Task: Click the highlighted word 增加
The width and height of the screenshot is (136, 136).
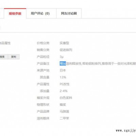Action: pos(63,64)
